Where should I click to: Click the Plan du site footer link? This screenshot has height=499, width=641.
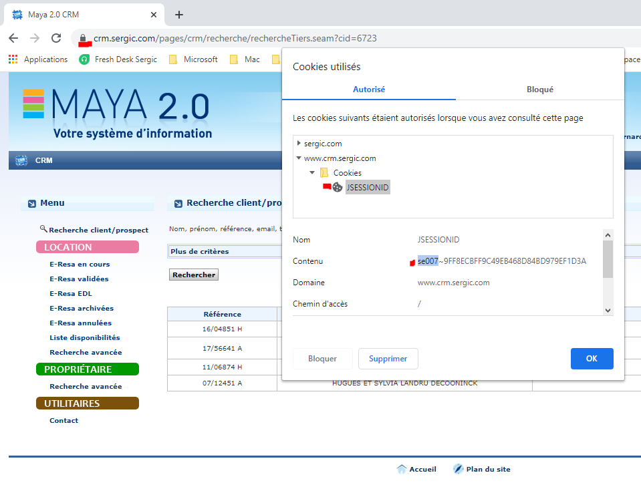[488, 469]
